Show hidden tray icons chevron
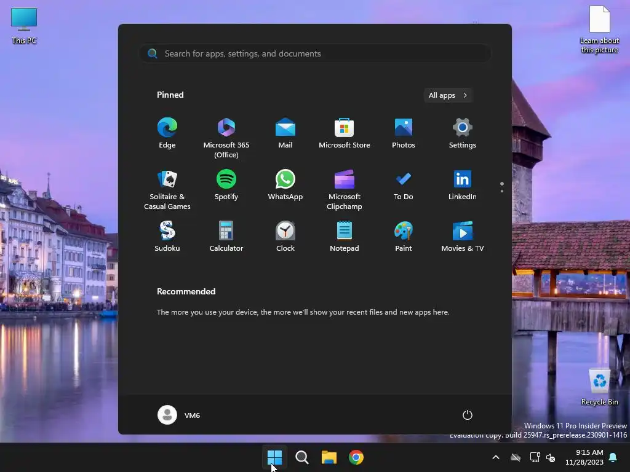The image size is (630, 472). (x=496, y=457)
